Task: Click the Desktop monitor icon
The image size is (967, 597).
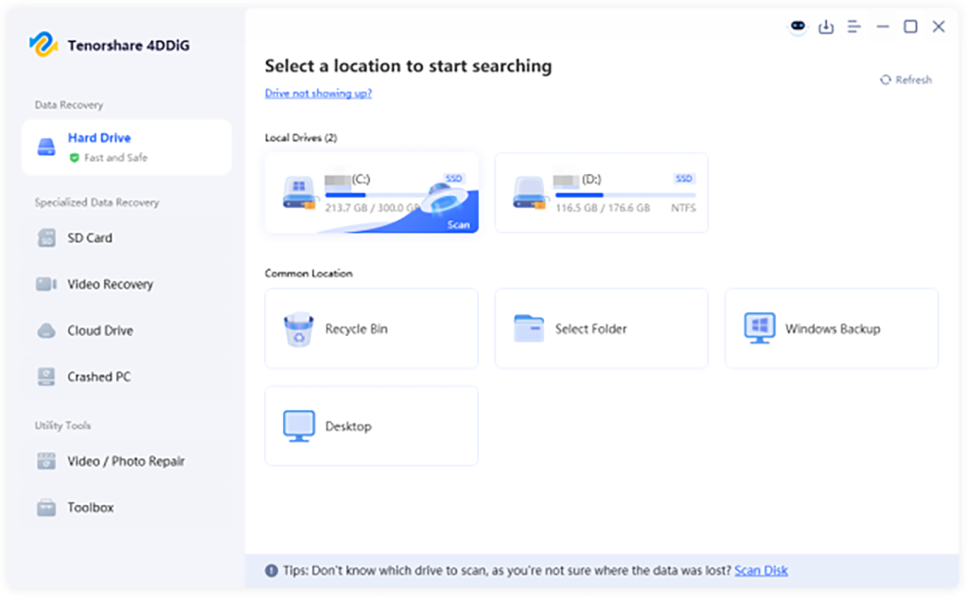Action: [x=299, y=426]
